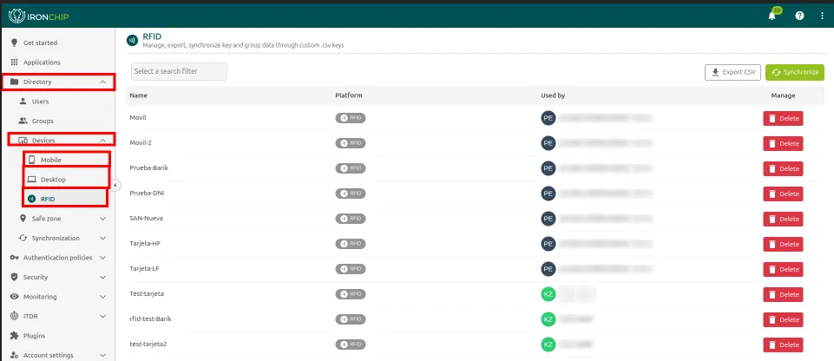
Task: Click the Synchronization arrows icon
Action: pos(23,238)
